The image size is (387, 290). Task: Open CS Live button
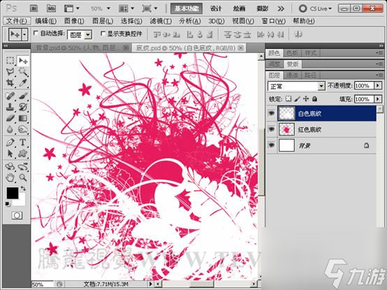coord(316,8)
